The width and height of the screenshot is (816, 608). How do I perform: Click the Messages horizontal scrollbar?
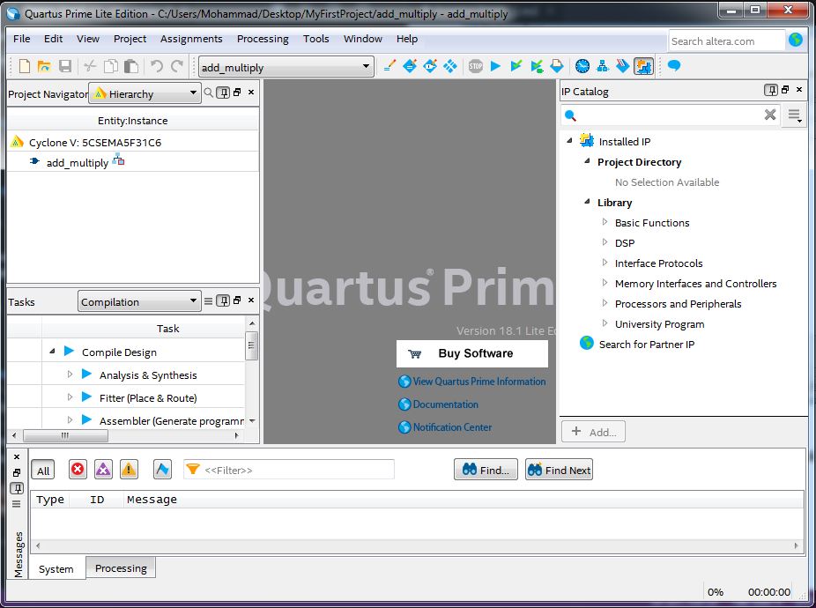(417, 545)
